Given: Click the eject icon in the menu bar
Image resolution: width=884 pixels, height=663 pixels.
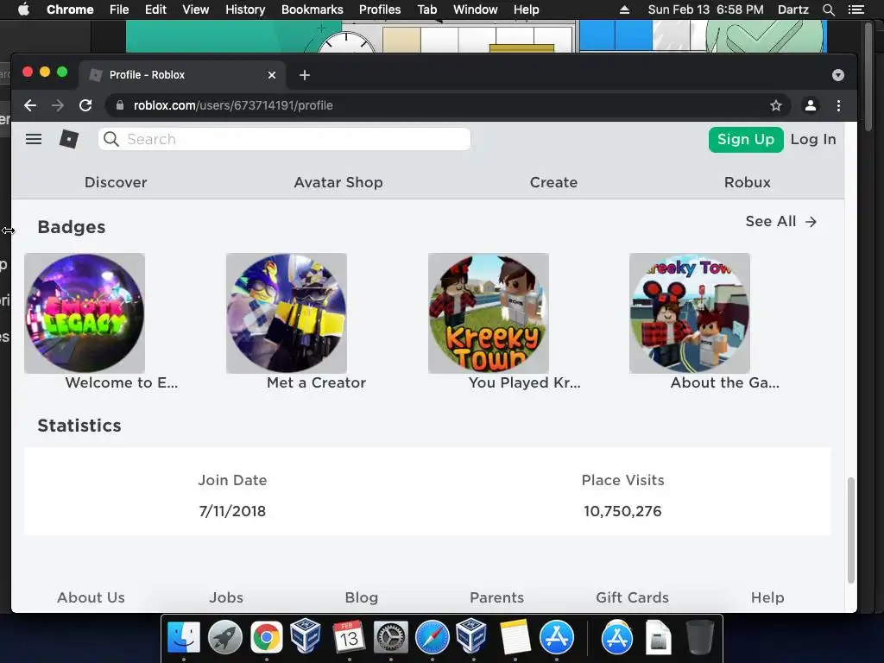Looking at the screenshot, I should click(x=624, y=9).
